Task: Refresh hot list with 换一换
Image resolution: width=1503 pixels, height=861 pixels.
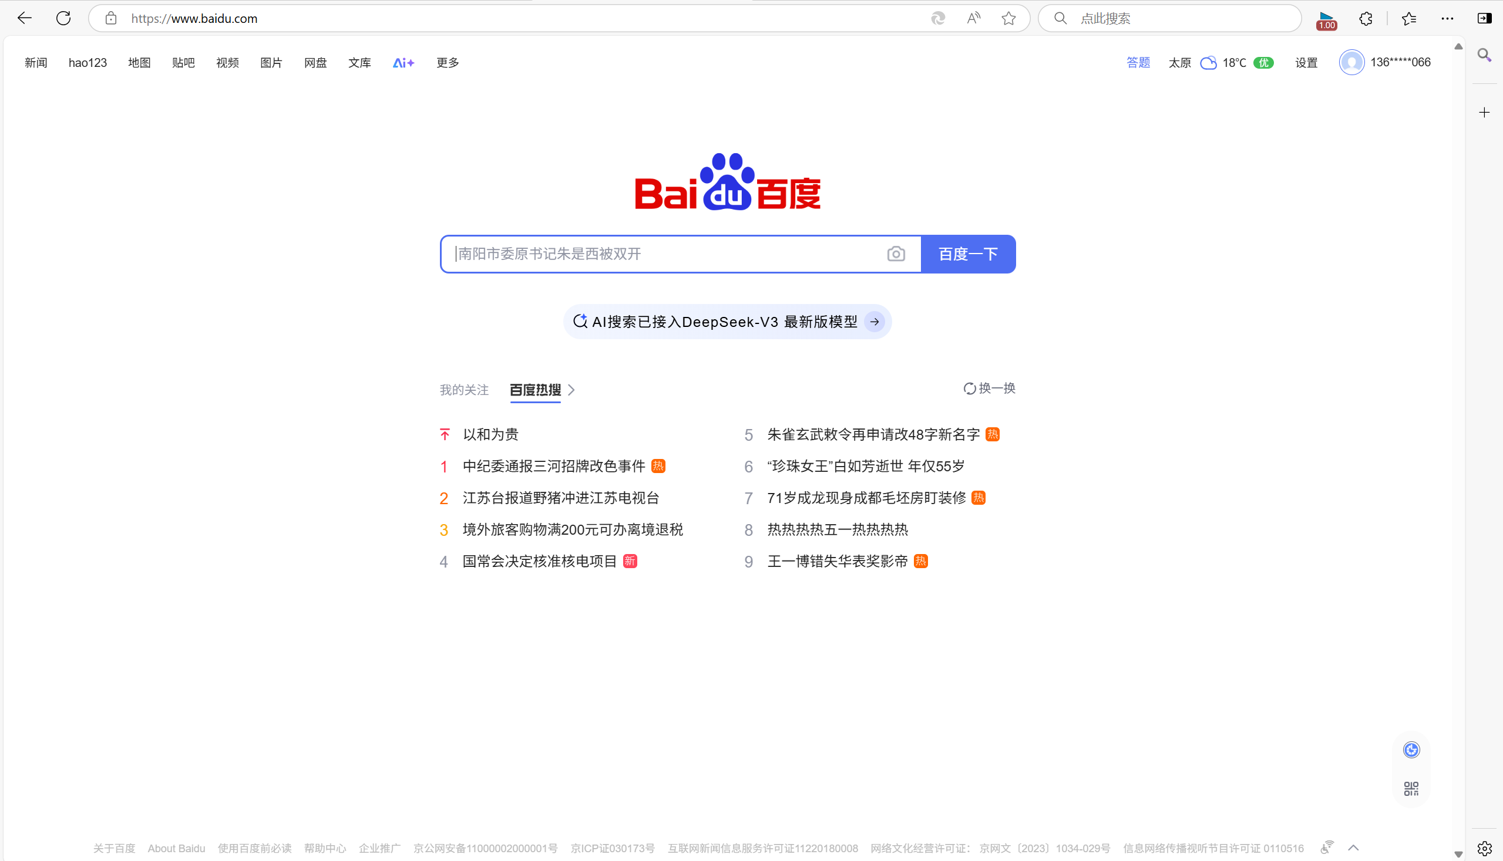Action: (990, 389)
